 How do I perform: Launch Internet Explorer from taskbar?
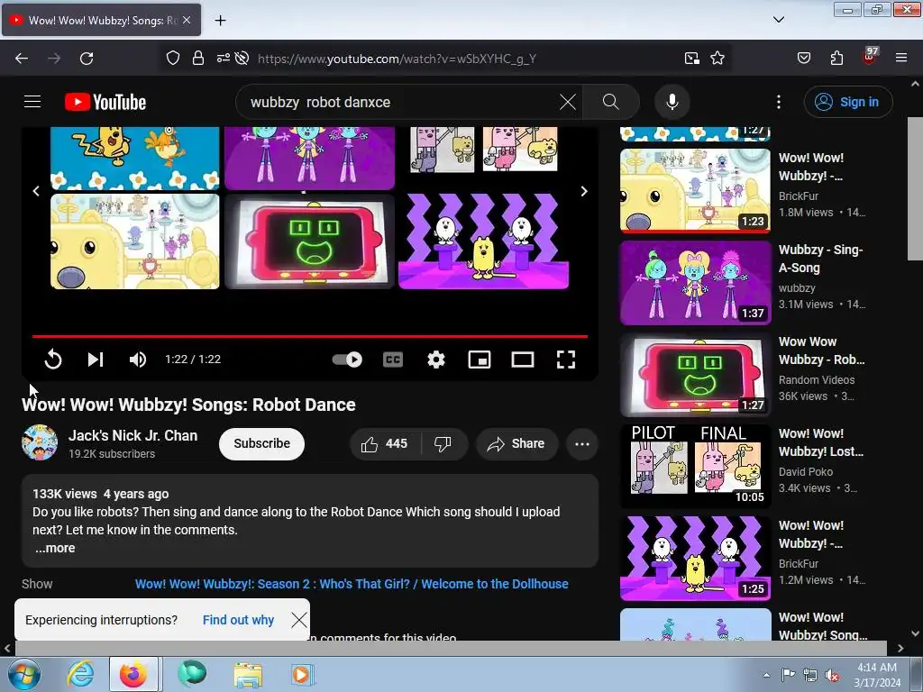[80, 674]
